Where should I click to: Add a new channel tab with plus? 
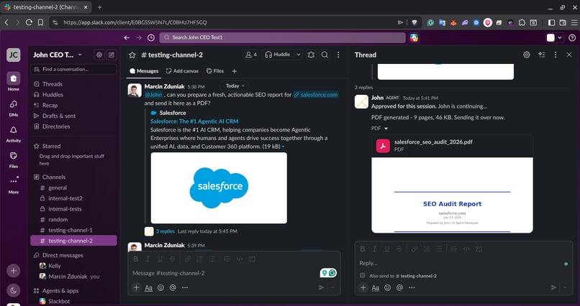click(x=234, y=71)
